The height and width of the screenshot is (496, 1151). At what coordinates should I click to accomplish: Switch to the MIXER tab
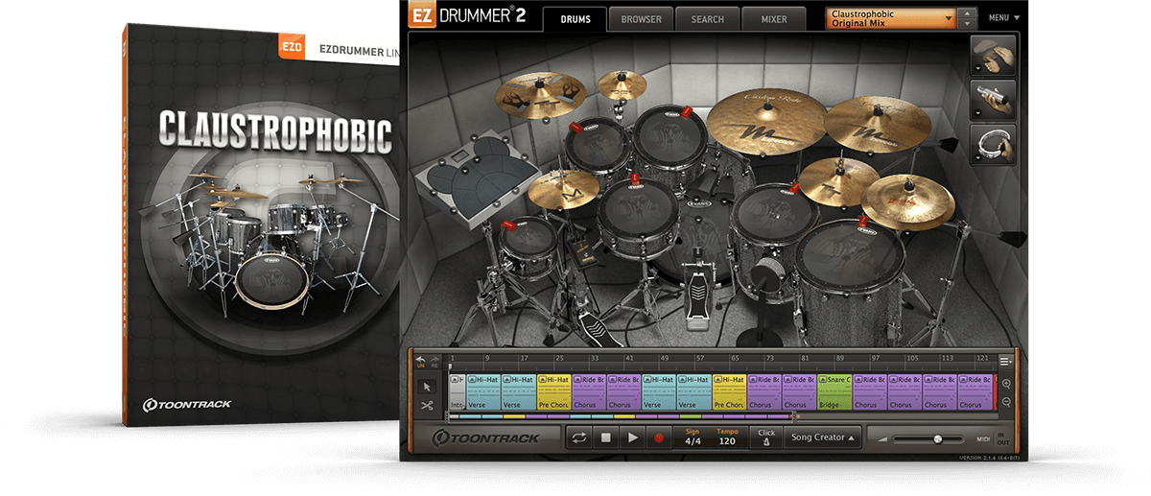pos(774,19)
